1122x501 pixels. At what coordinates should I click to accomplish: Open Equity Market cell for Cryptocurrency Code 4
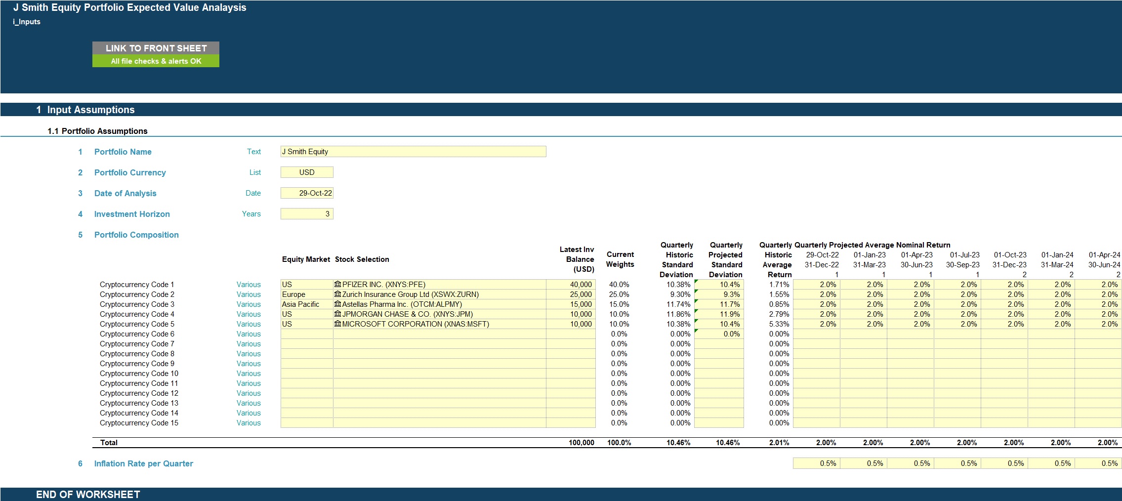tap(307, 314)
